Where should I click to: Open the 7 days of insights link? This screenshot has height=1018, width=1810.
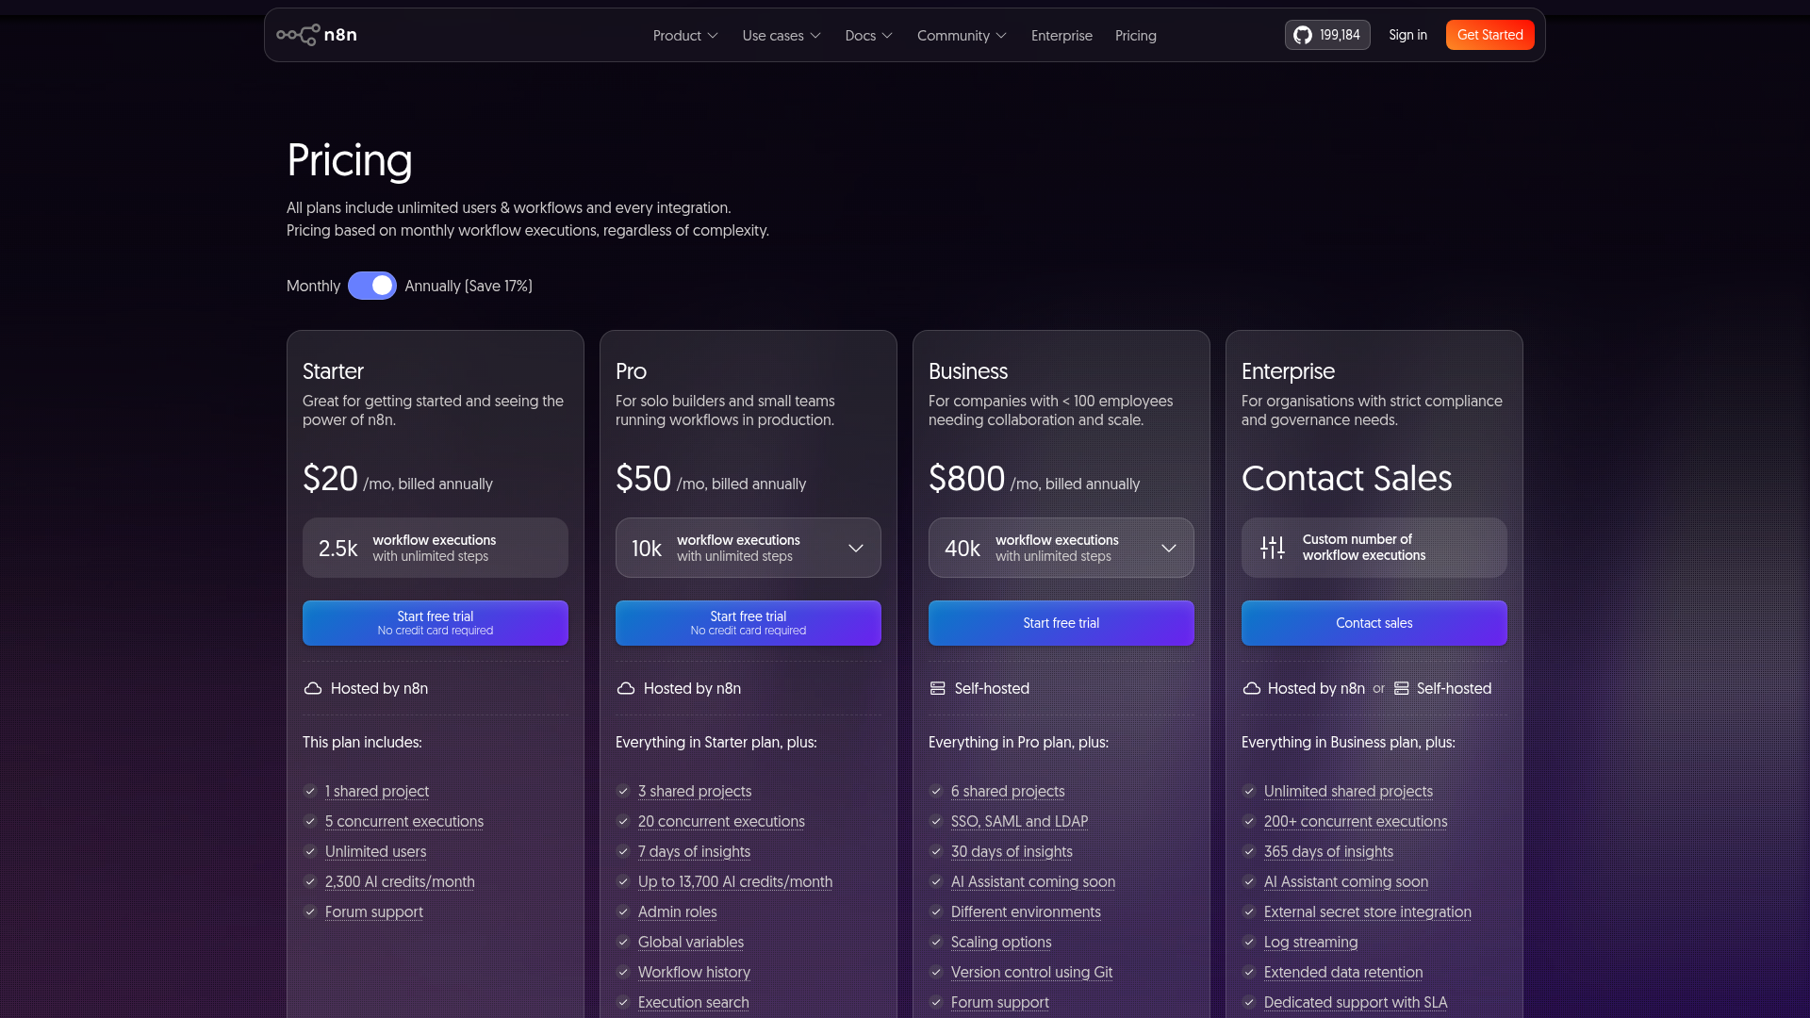click(694, 851)
